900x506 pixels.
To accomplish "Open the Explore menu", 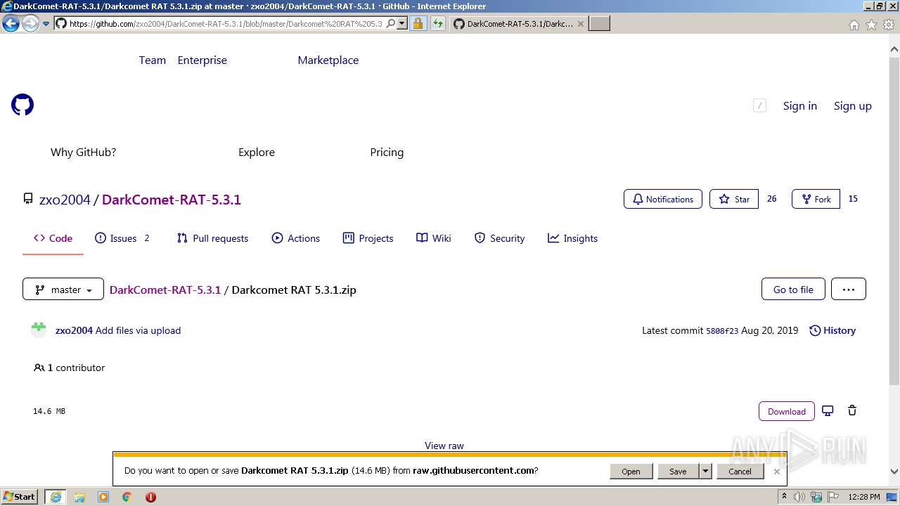I will click(257, 152).
